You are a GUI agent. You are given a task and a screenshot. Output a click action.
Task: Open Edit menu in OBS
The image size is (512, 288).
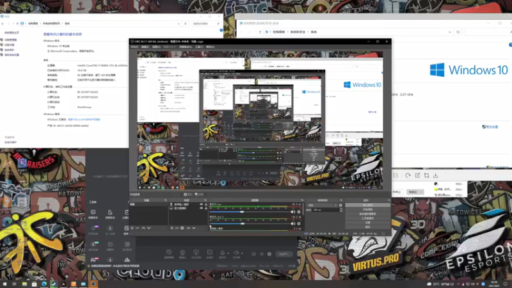[x=145, y=47]
